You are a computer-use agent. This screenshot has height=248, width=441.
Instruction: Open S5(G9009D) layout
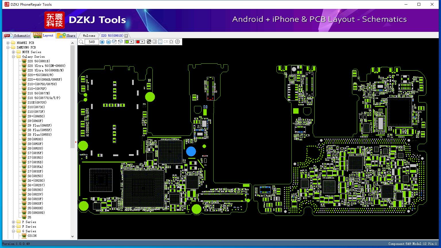(x=36, y=213)
